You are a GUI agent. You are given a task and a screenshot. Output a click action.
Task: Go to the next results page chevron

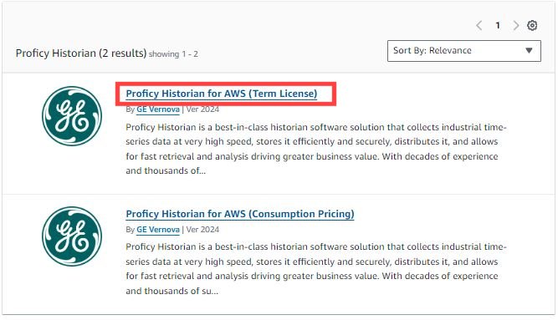(516, 26)
